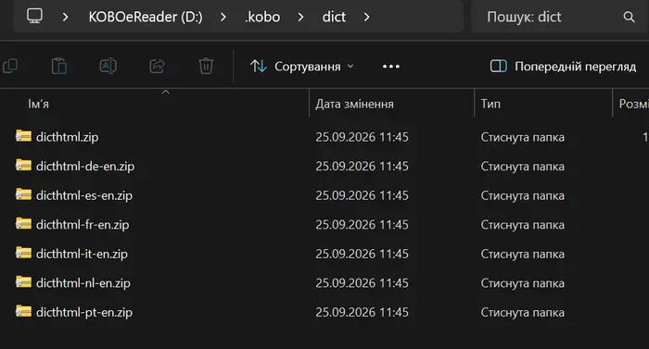This screenshot has width=649, height=349.
Task: Click the Delete trash icon
Action: click(206, 66)
